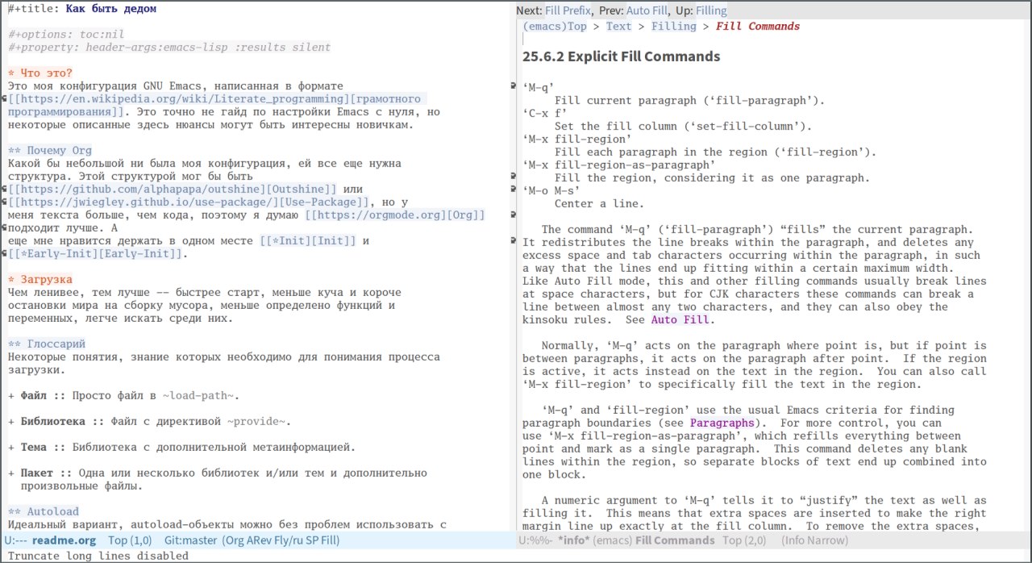This screenshot has width=1032, height=563.
Task: Click the '+ Тема ::' list item
Action: pyautogui.click(x=182, y=448)
